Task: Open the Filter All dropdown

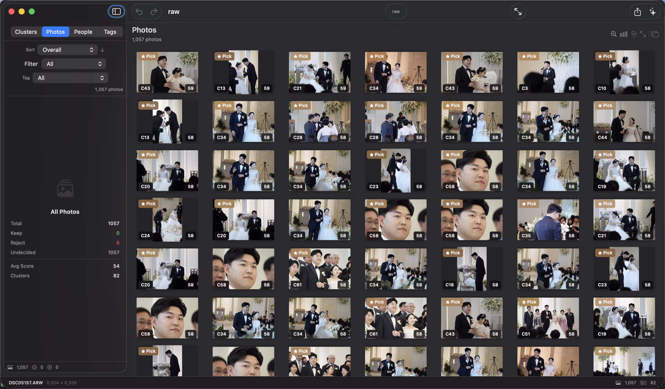Action: pos(74,64)
